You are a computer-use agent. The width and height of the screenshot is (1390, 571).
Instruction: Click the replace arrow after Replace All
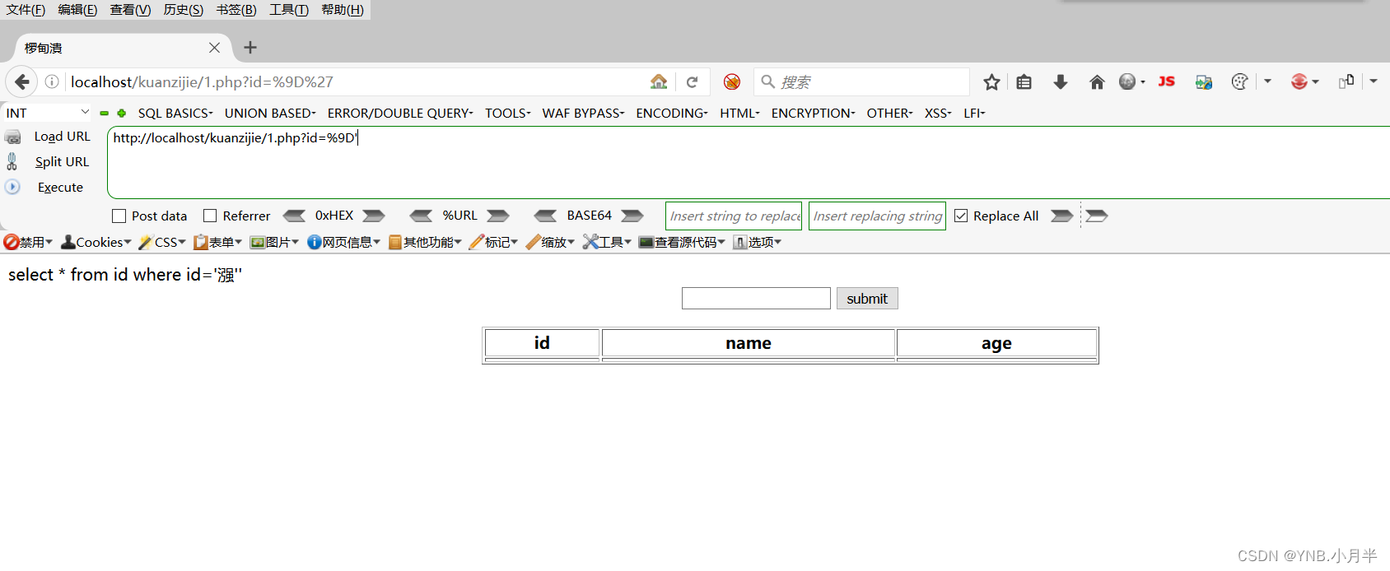tap(1062, 216)
